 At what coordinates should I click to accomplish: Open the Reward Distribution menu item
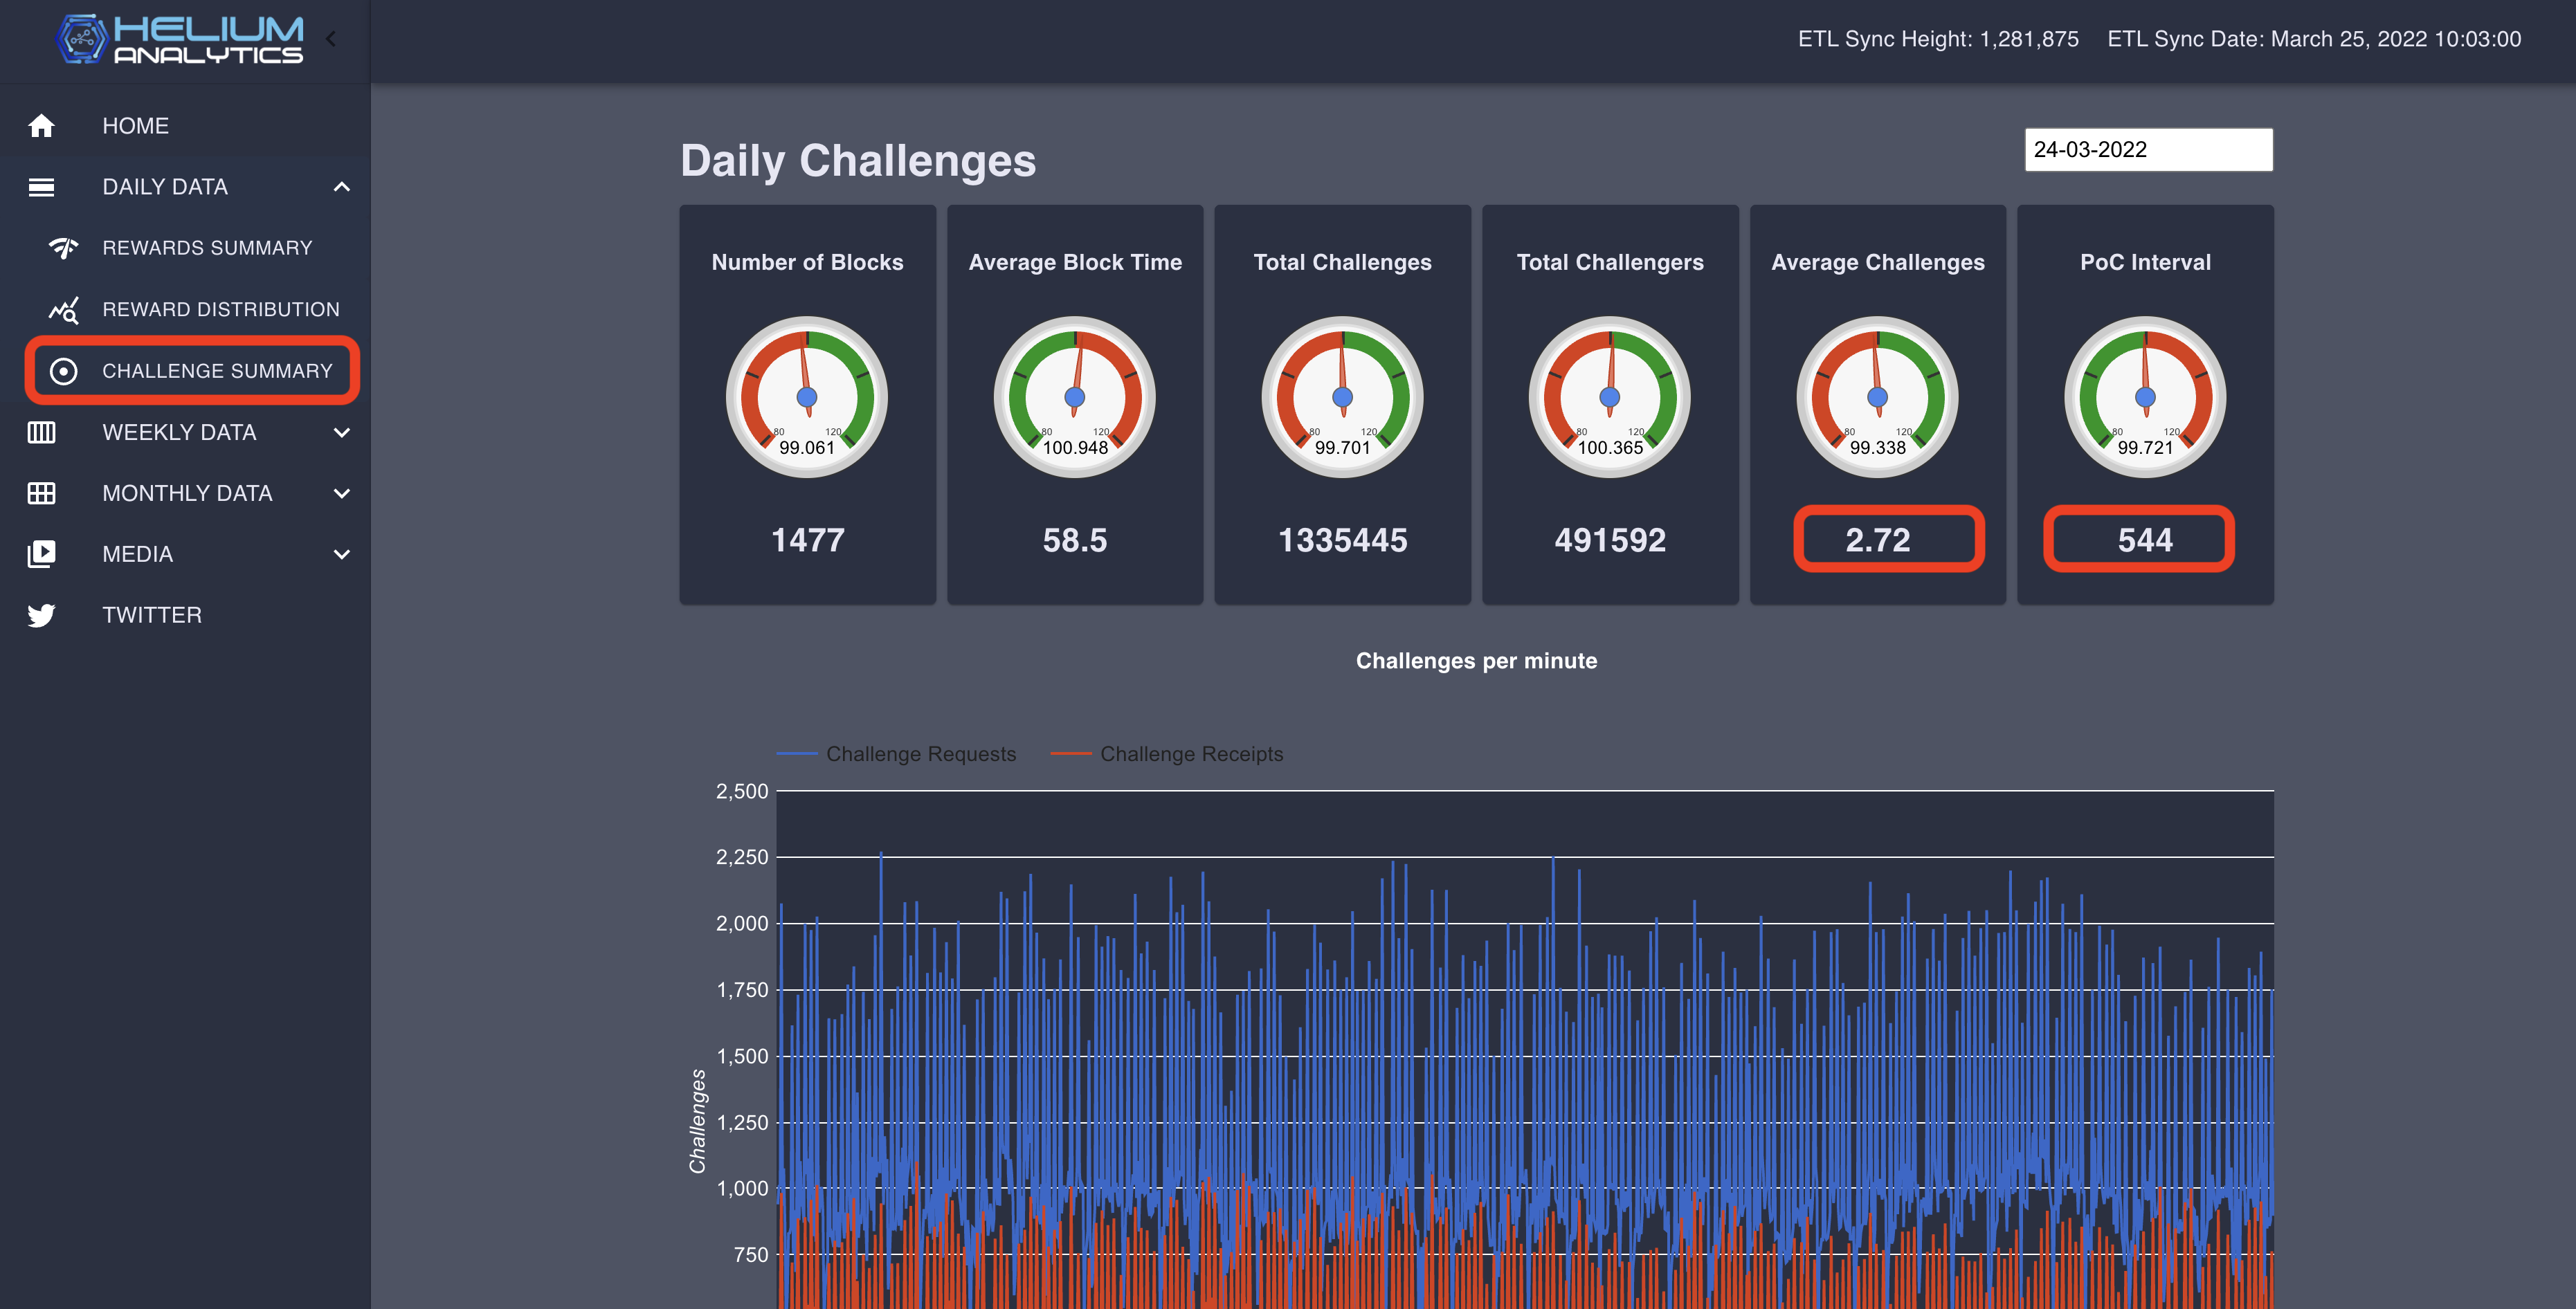(220, 310)
